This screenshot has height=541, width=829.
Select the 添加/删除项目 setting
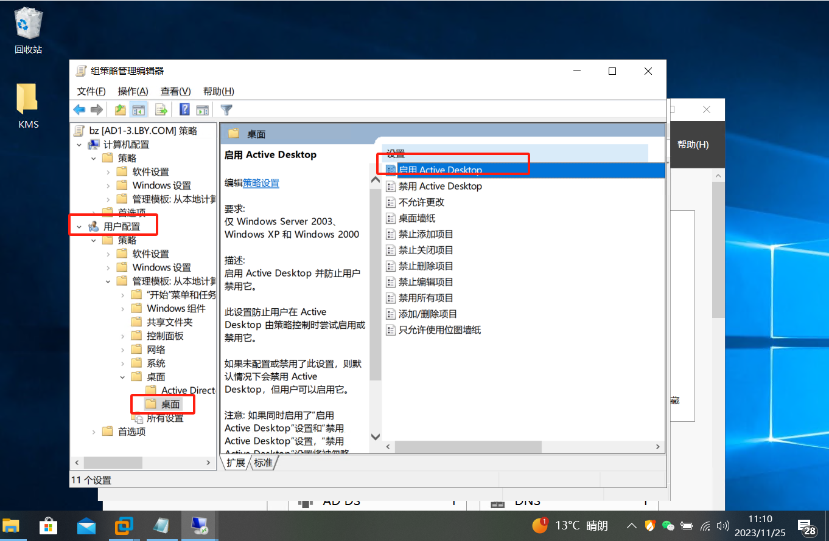pyautogui.click(x=422, y=314)
